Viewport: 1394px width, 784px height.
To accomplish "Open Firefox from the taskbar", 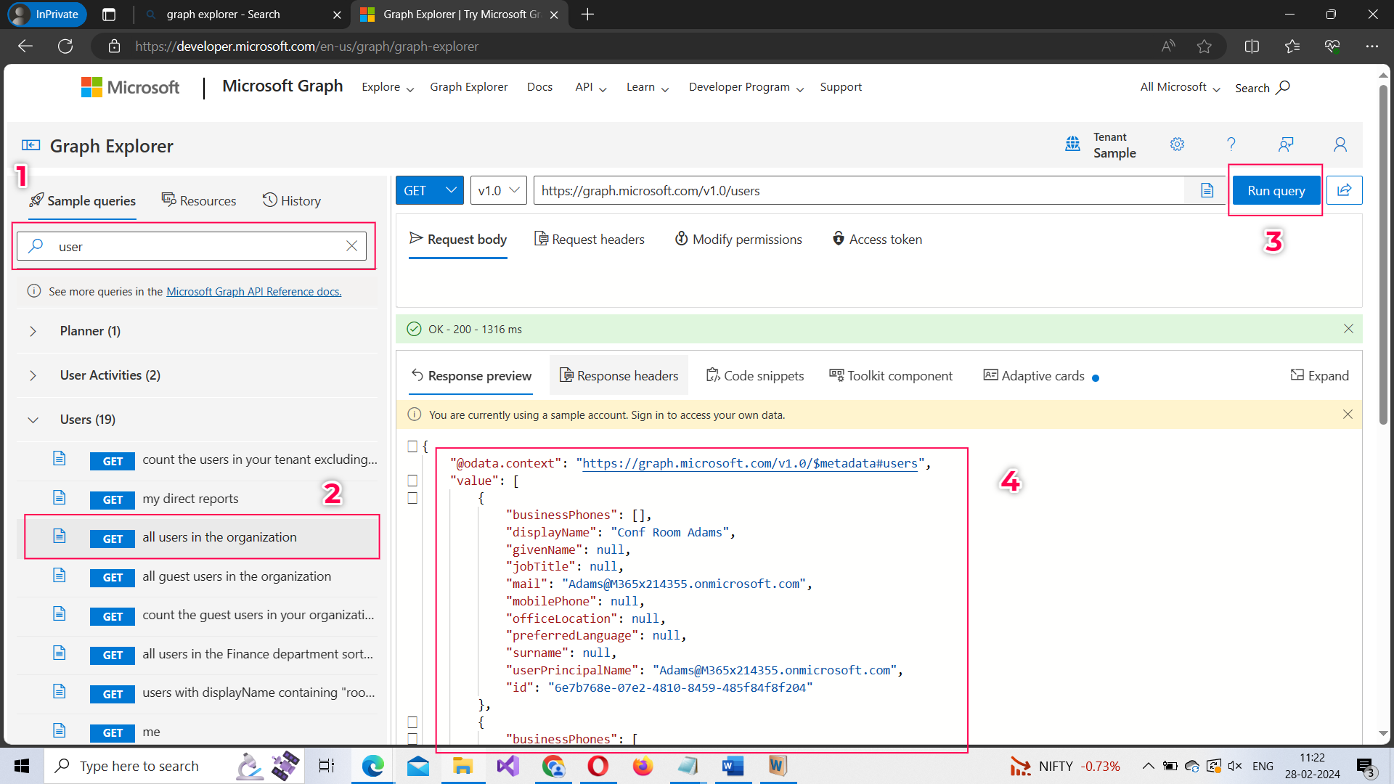I will 643,766.
